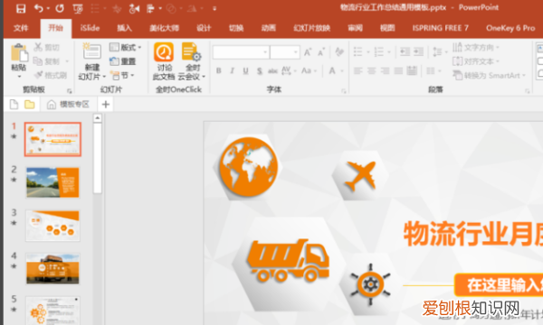This screenshot has width=543, height=325.
Task: Open the font name combo box
Action: tap(241, 52)
